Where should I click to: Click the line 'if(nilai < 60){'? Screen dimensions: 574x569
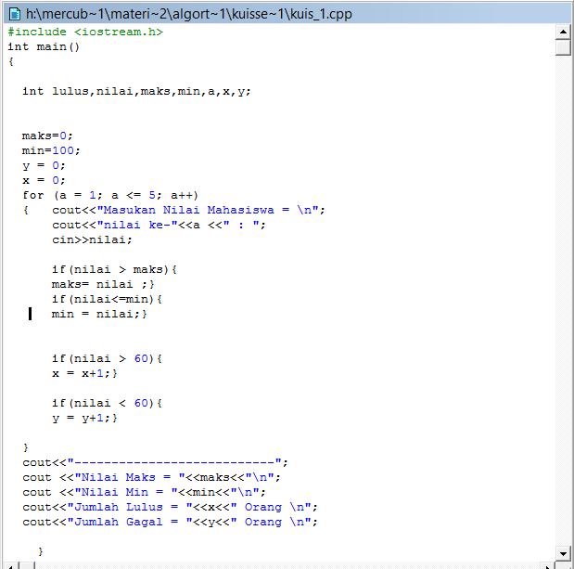pos(107,404)
